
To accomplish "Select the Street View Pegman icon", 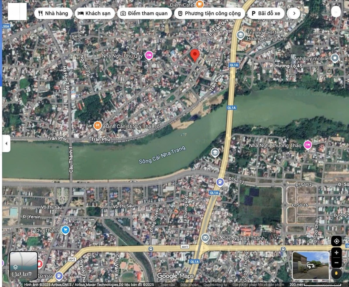I will (x=336, y=274).
